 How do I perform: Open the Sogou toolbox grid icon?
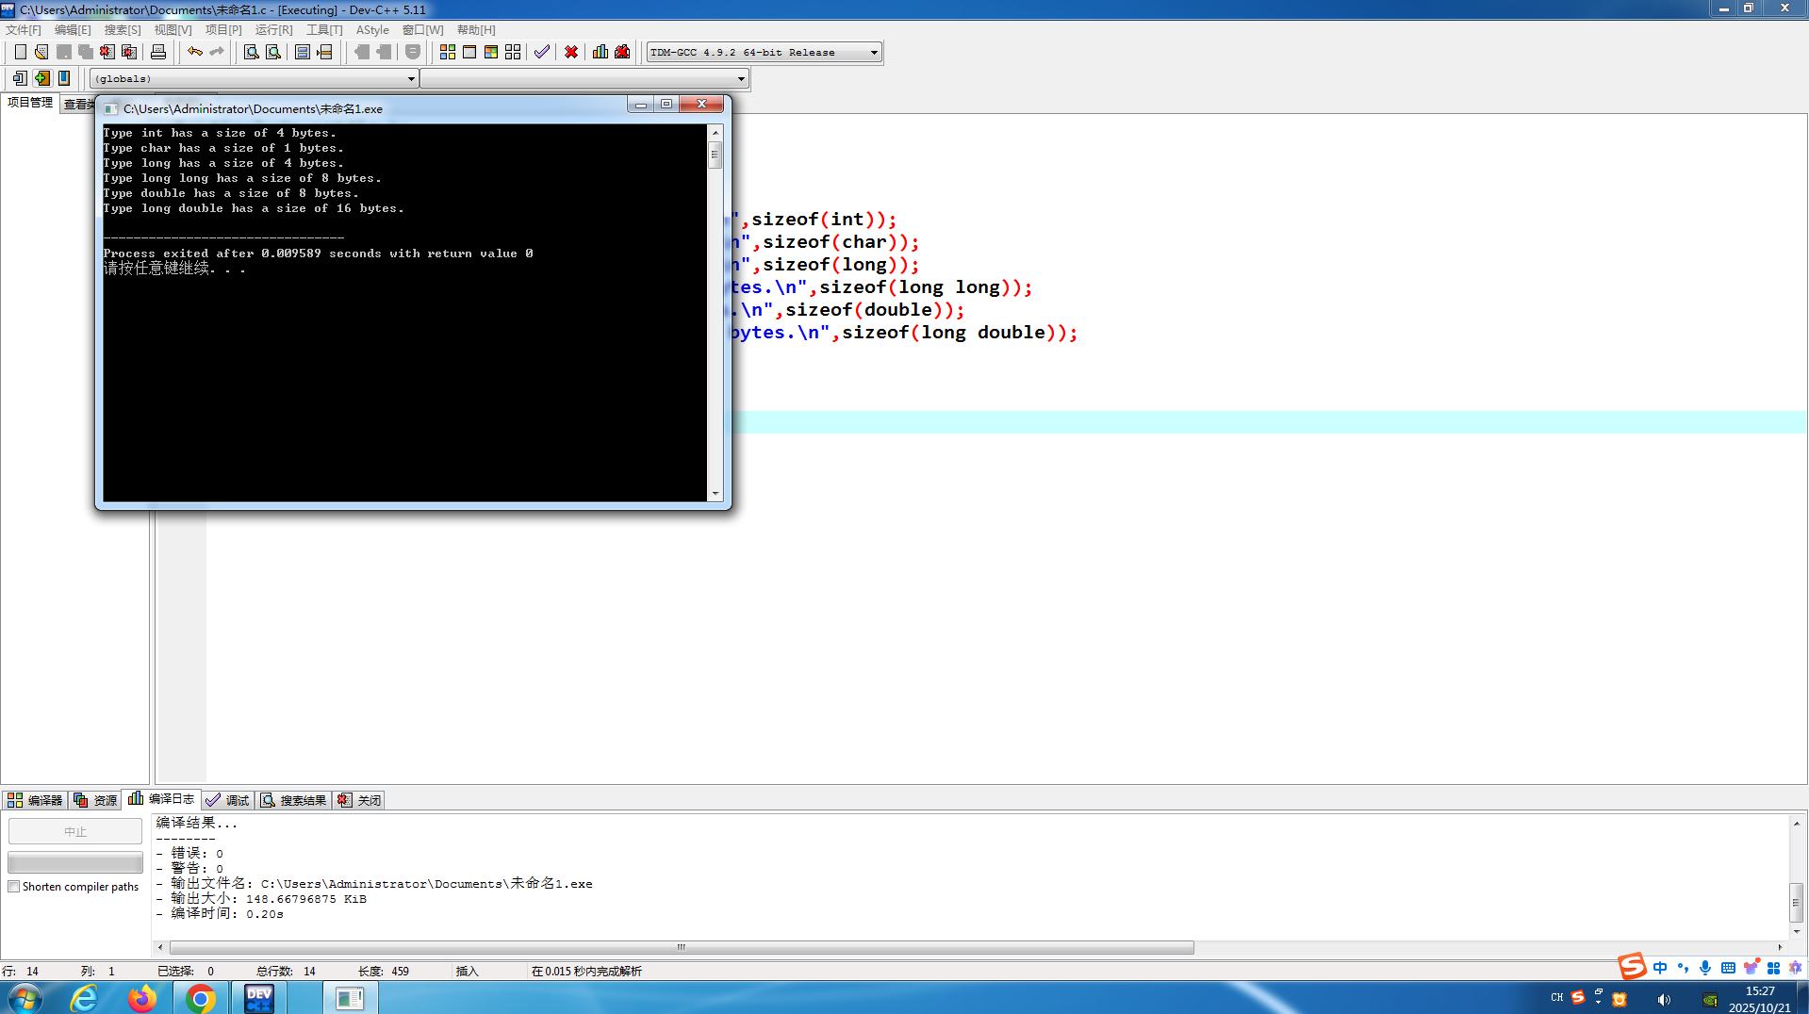[x=1773, y=968]
